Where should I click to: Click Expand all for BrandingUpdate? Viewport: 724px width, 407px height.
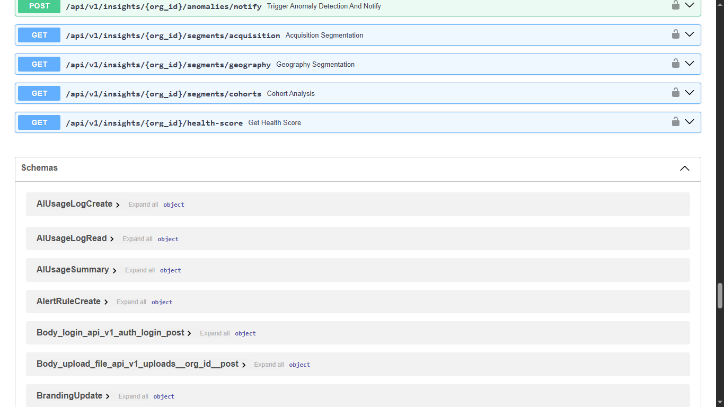[x=133, y=396]
